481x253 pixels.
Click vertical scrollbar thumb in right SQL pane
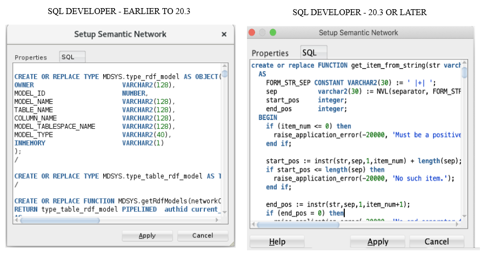pos(464,72)
